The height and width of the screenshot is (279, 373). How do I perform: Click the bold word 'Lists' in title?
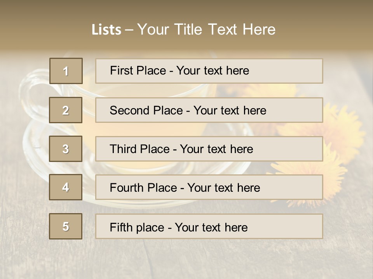click(x=106, y=30)
